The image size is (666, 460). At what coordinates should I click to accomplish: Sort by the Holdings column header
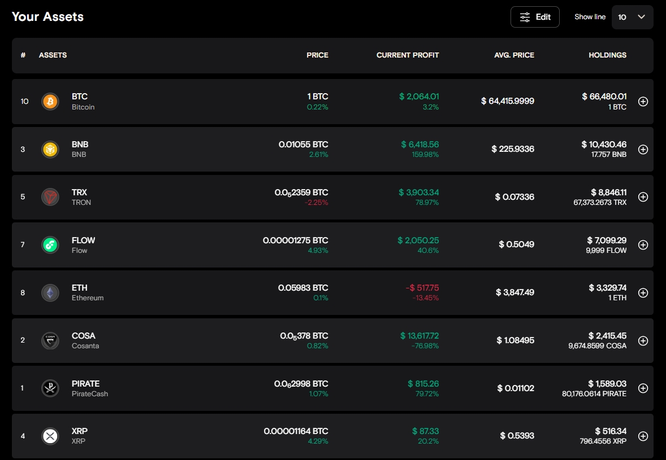pyautogui.click(x=607, y=55)
